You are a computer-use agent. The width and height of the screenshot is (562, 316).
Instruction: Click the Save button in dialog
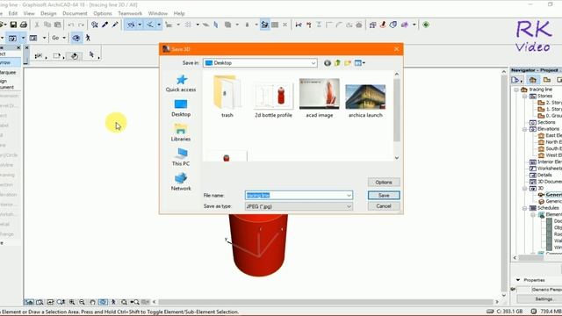point(384,195)
